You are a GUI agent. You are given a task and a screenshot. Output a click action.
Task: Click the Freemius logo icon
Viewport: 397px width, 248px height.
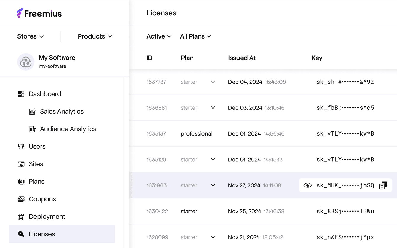[x=20, y=13]
